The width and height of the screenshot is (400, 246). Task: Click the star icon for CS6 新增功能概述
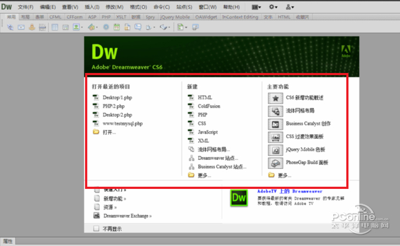point(275,98)
